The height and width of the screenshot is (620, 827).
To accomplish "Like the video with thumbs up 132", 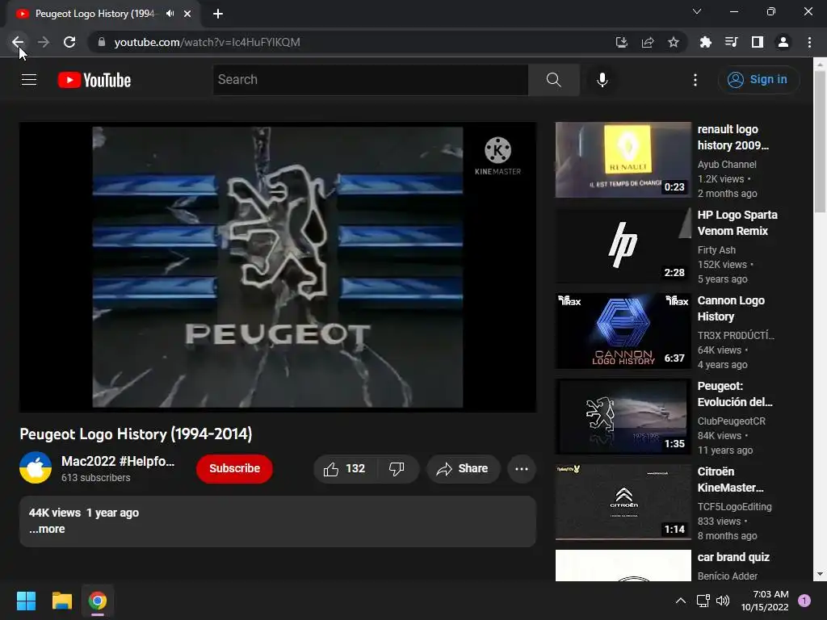I will [x=345, y=469].
